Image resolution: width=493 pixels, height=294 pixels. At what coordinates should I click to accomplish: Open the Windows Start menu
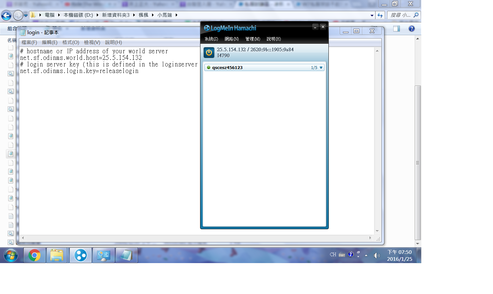tap(11, 255)
